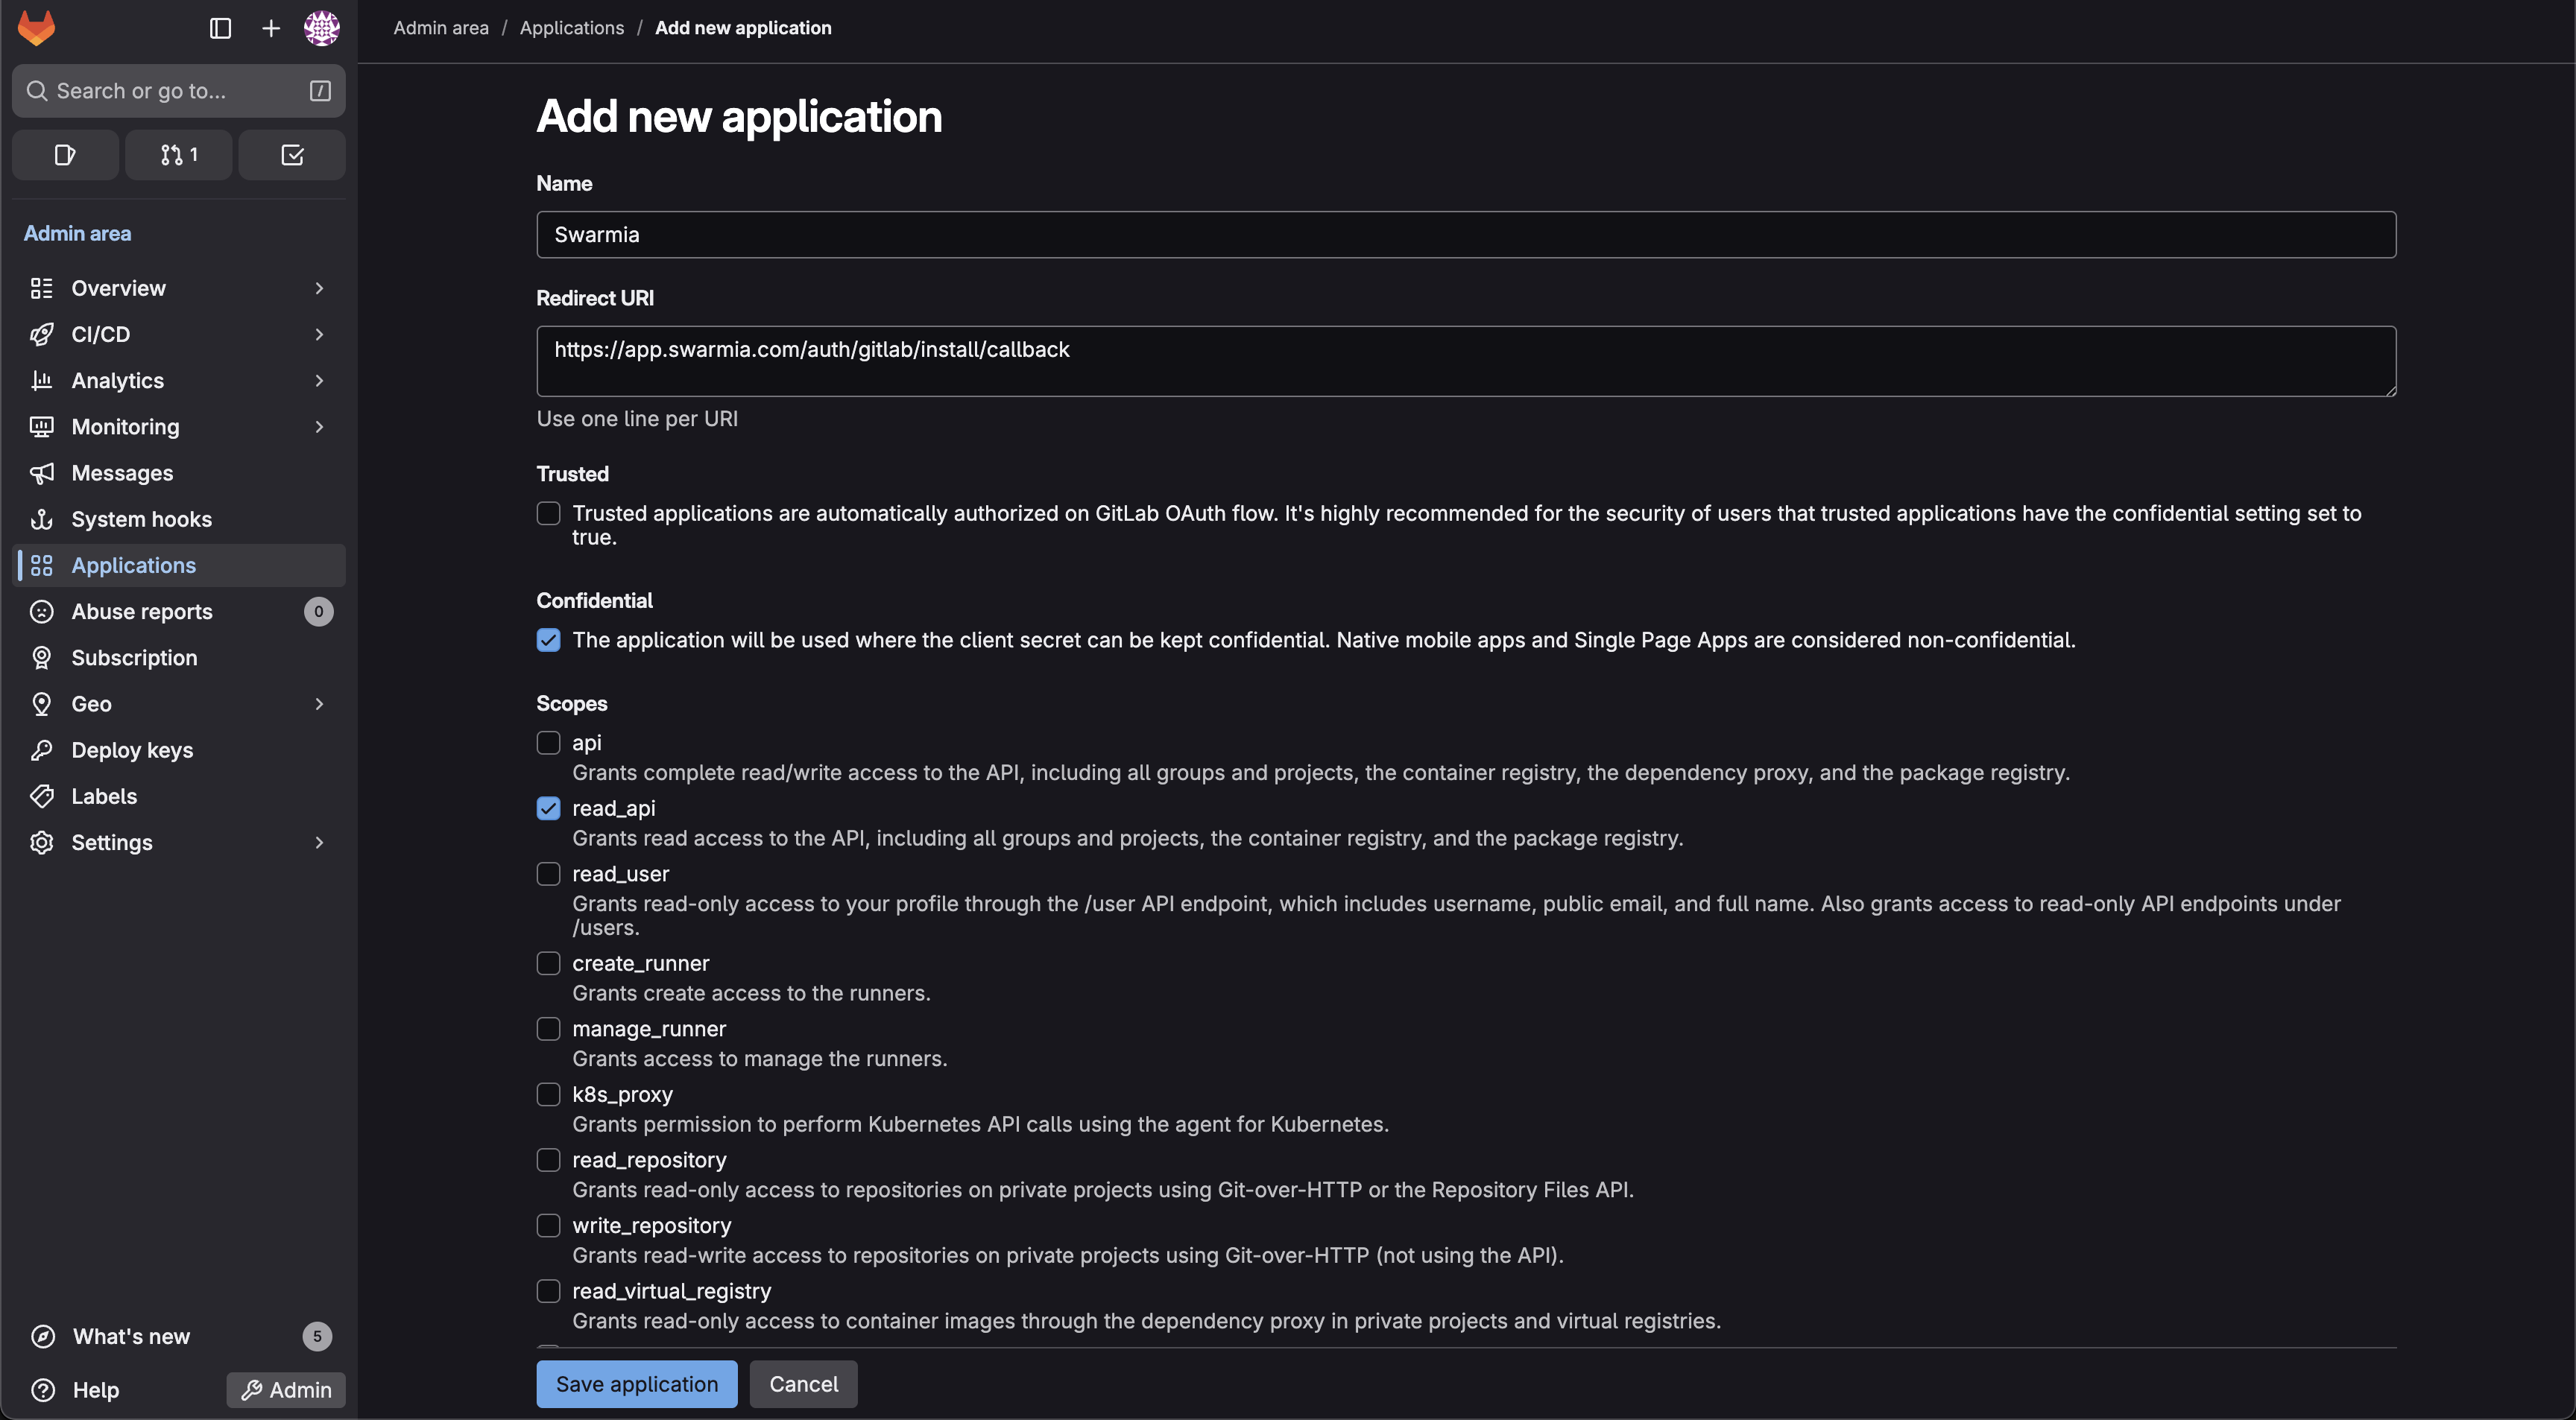Click into the Redirect URI text area

[1465, 361]
